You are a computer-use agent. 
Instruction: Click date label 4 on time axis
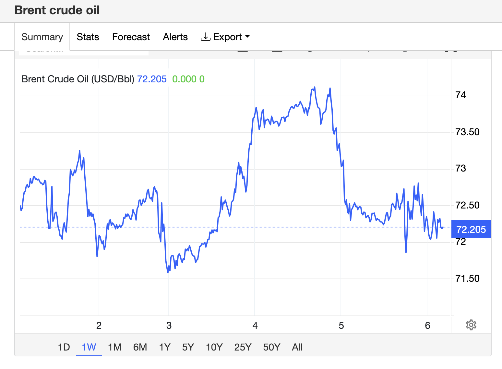coord(255,326)
